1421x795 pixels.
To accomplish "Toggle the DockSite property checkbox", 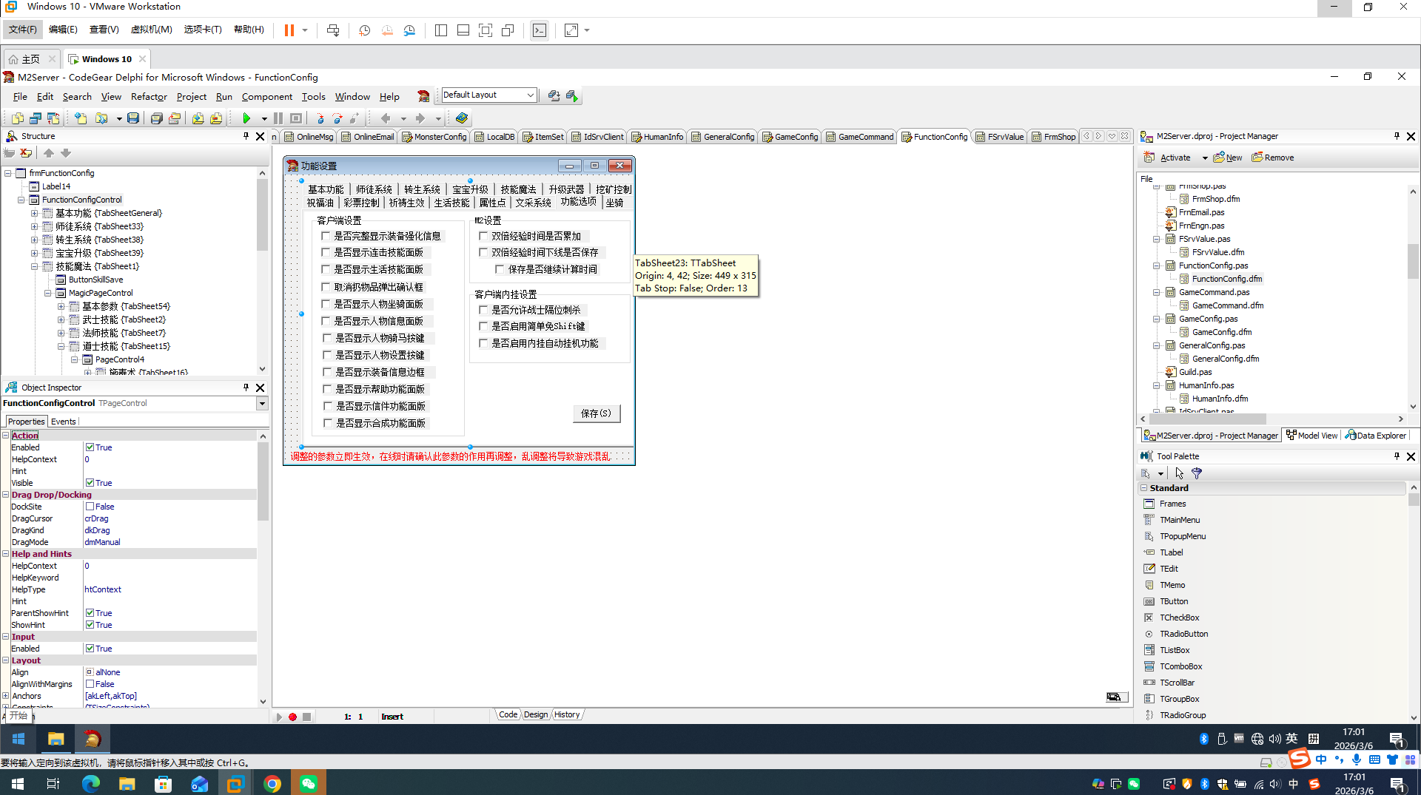I will pyautogui.click(x=90, y=507).
